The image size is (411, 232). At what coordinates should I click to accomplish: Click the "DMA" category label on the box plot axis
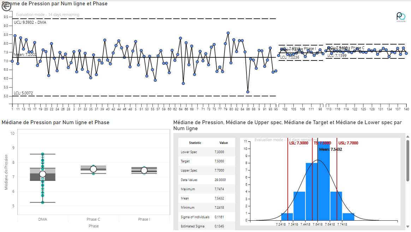43,219
